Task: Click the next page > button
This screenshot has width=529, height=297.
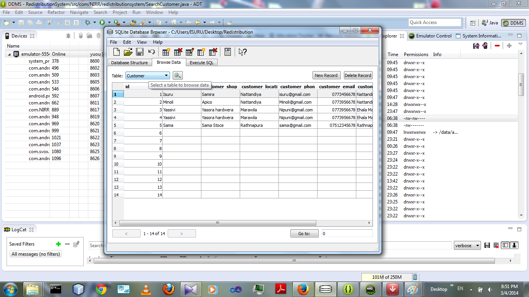Action: click(x=182, y=234)
